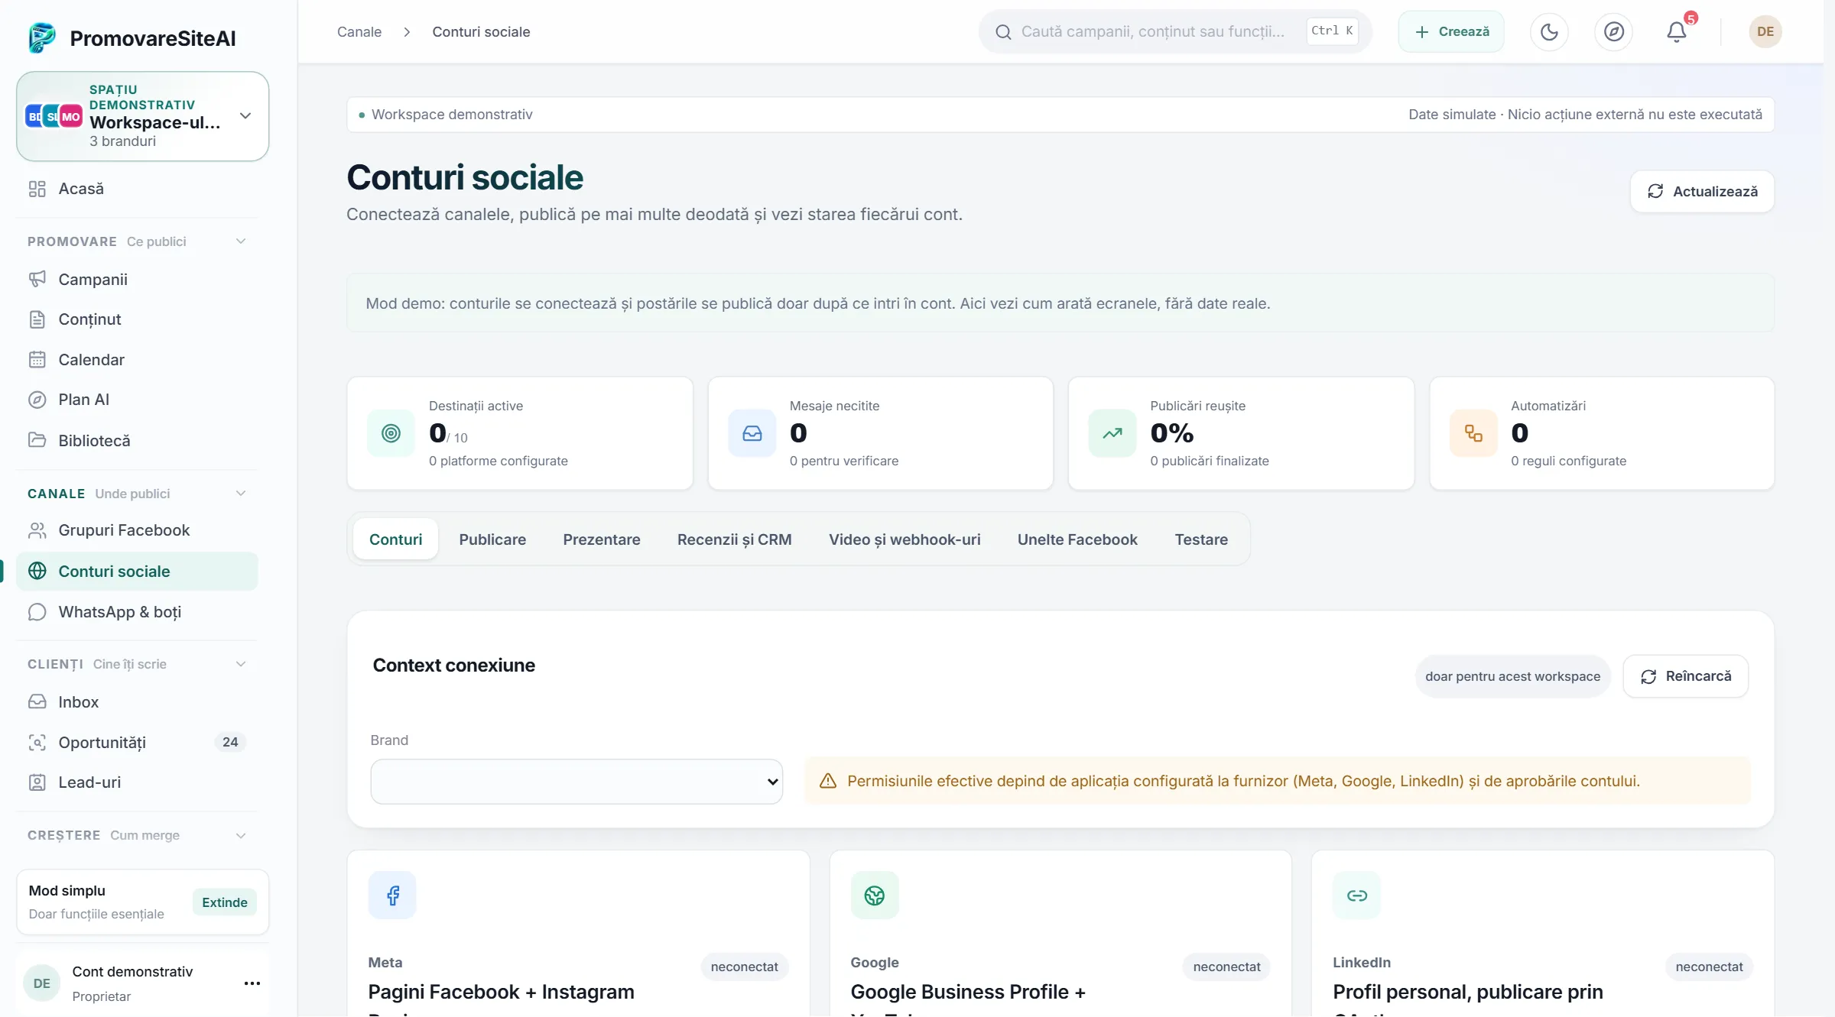
Task: Click 'doar pentru acest workspace' chip
Action: click(x=1512, y=676)
